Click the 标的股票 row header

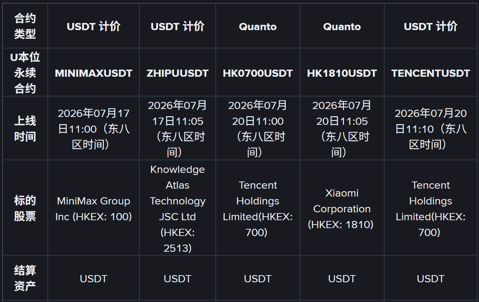(25, 208)
